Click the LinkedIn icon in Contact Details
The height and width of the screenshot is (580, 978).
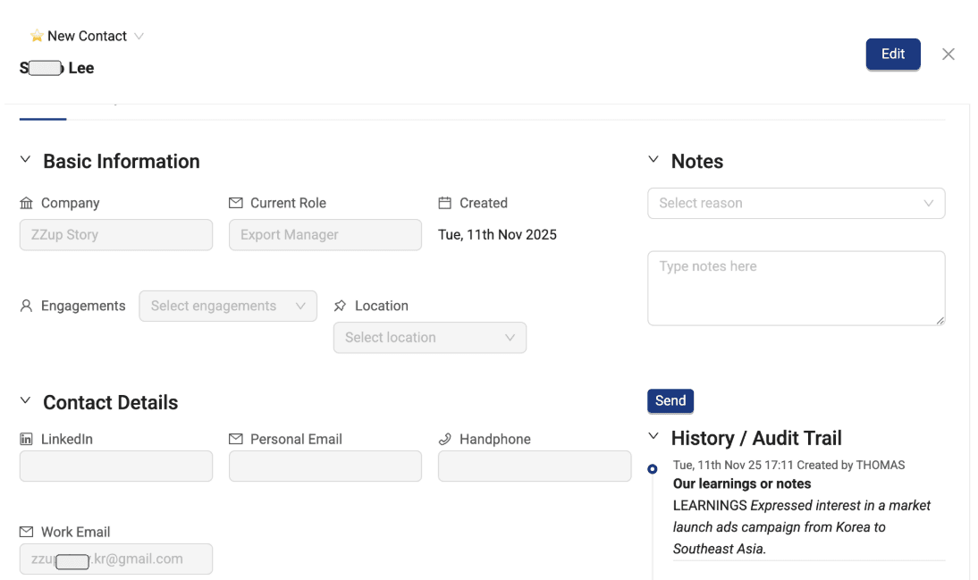[x=26, y=439]
